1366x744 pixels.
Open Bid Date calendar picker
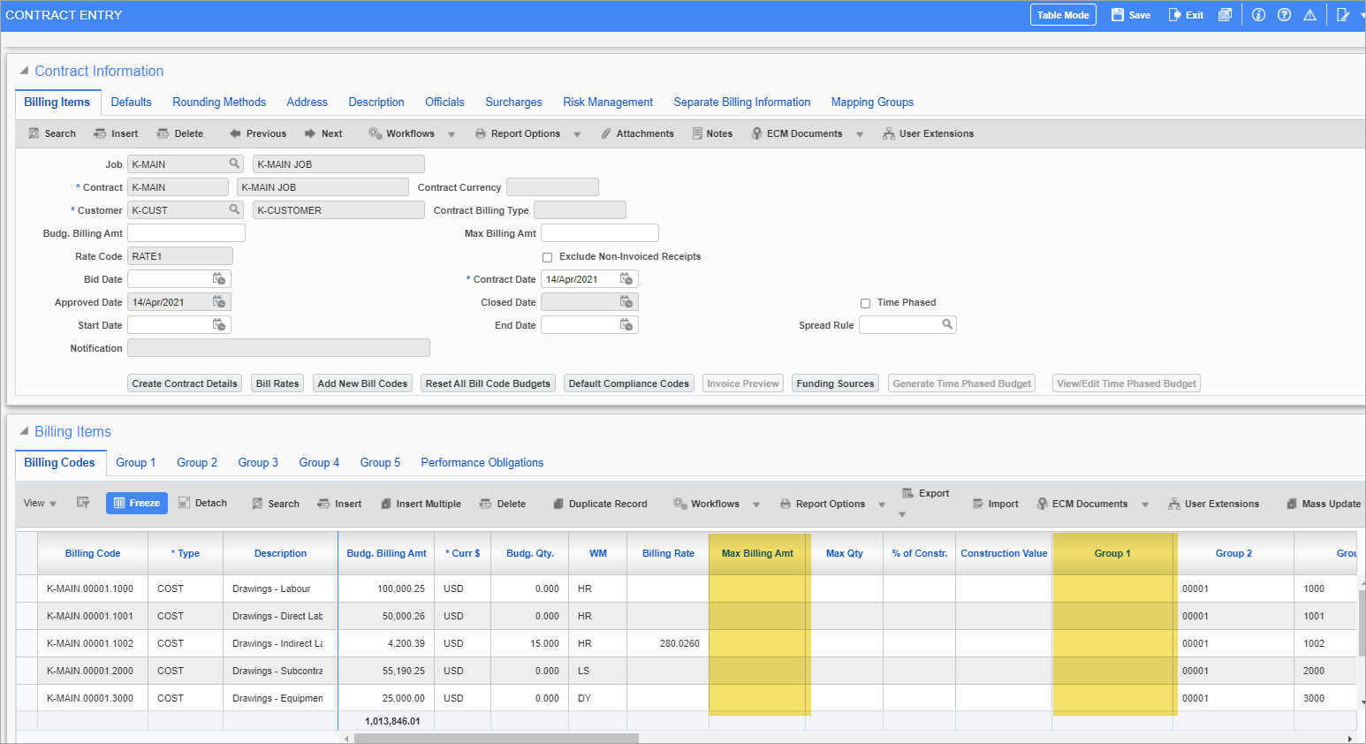coord(219,279)
